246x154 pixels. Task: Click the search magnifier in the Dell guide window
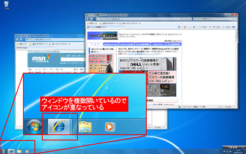233,19
